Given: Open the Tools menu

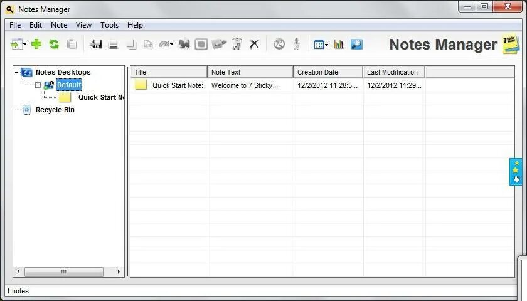Looking at the screenshot, I should click(110, 25).
